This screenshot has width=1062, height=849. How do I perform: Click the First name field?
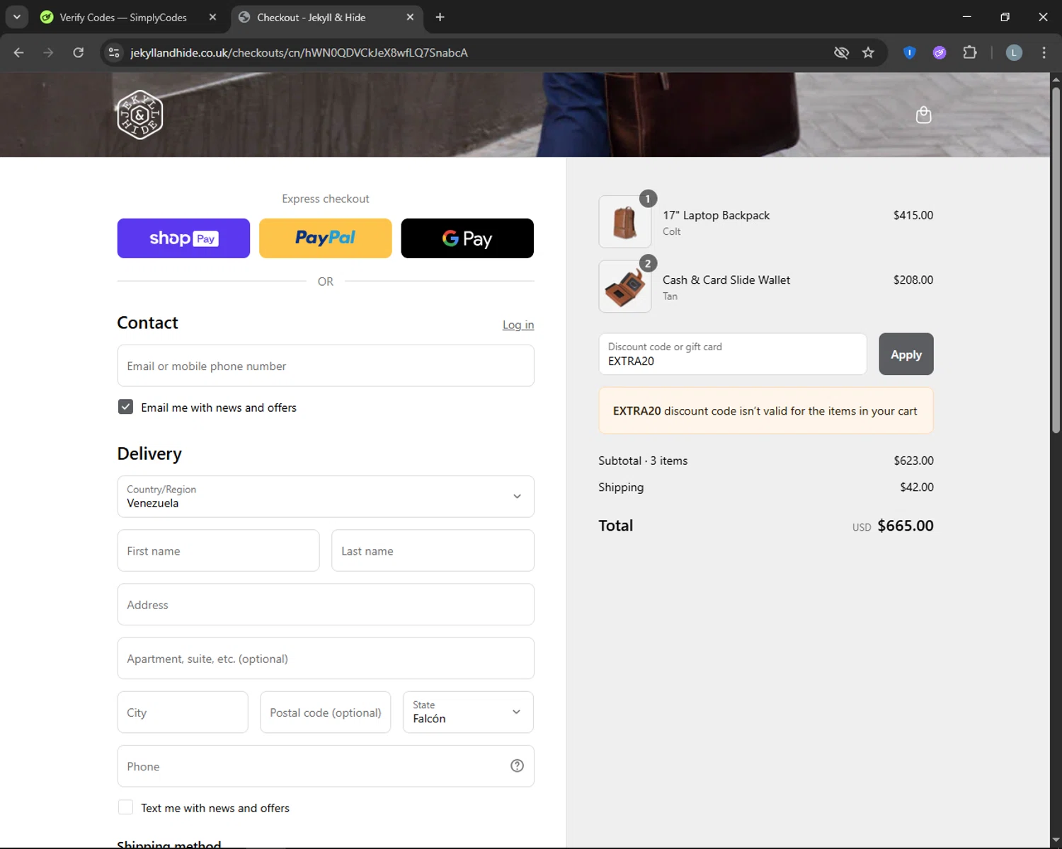[x=218, y=550]
